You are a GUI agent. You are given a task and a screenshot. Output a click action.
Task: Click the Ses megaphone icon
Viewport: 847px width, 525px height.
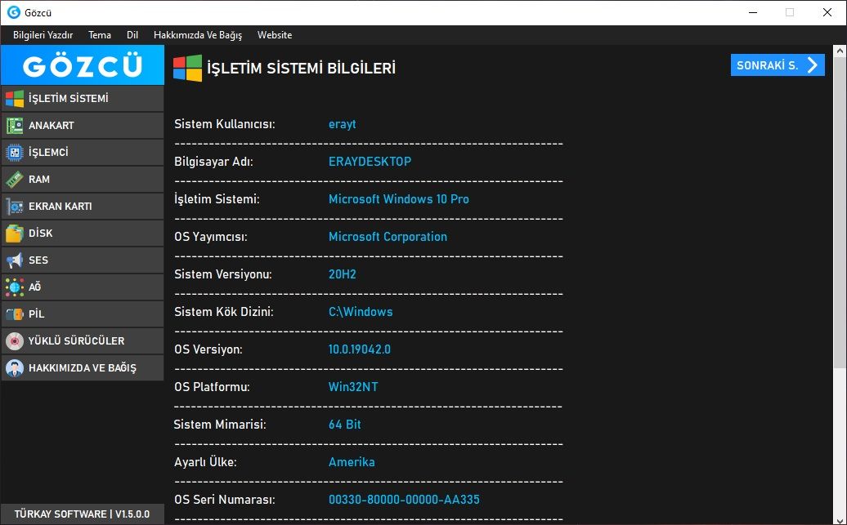point(15,260)
